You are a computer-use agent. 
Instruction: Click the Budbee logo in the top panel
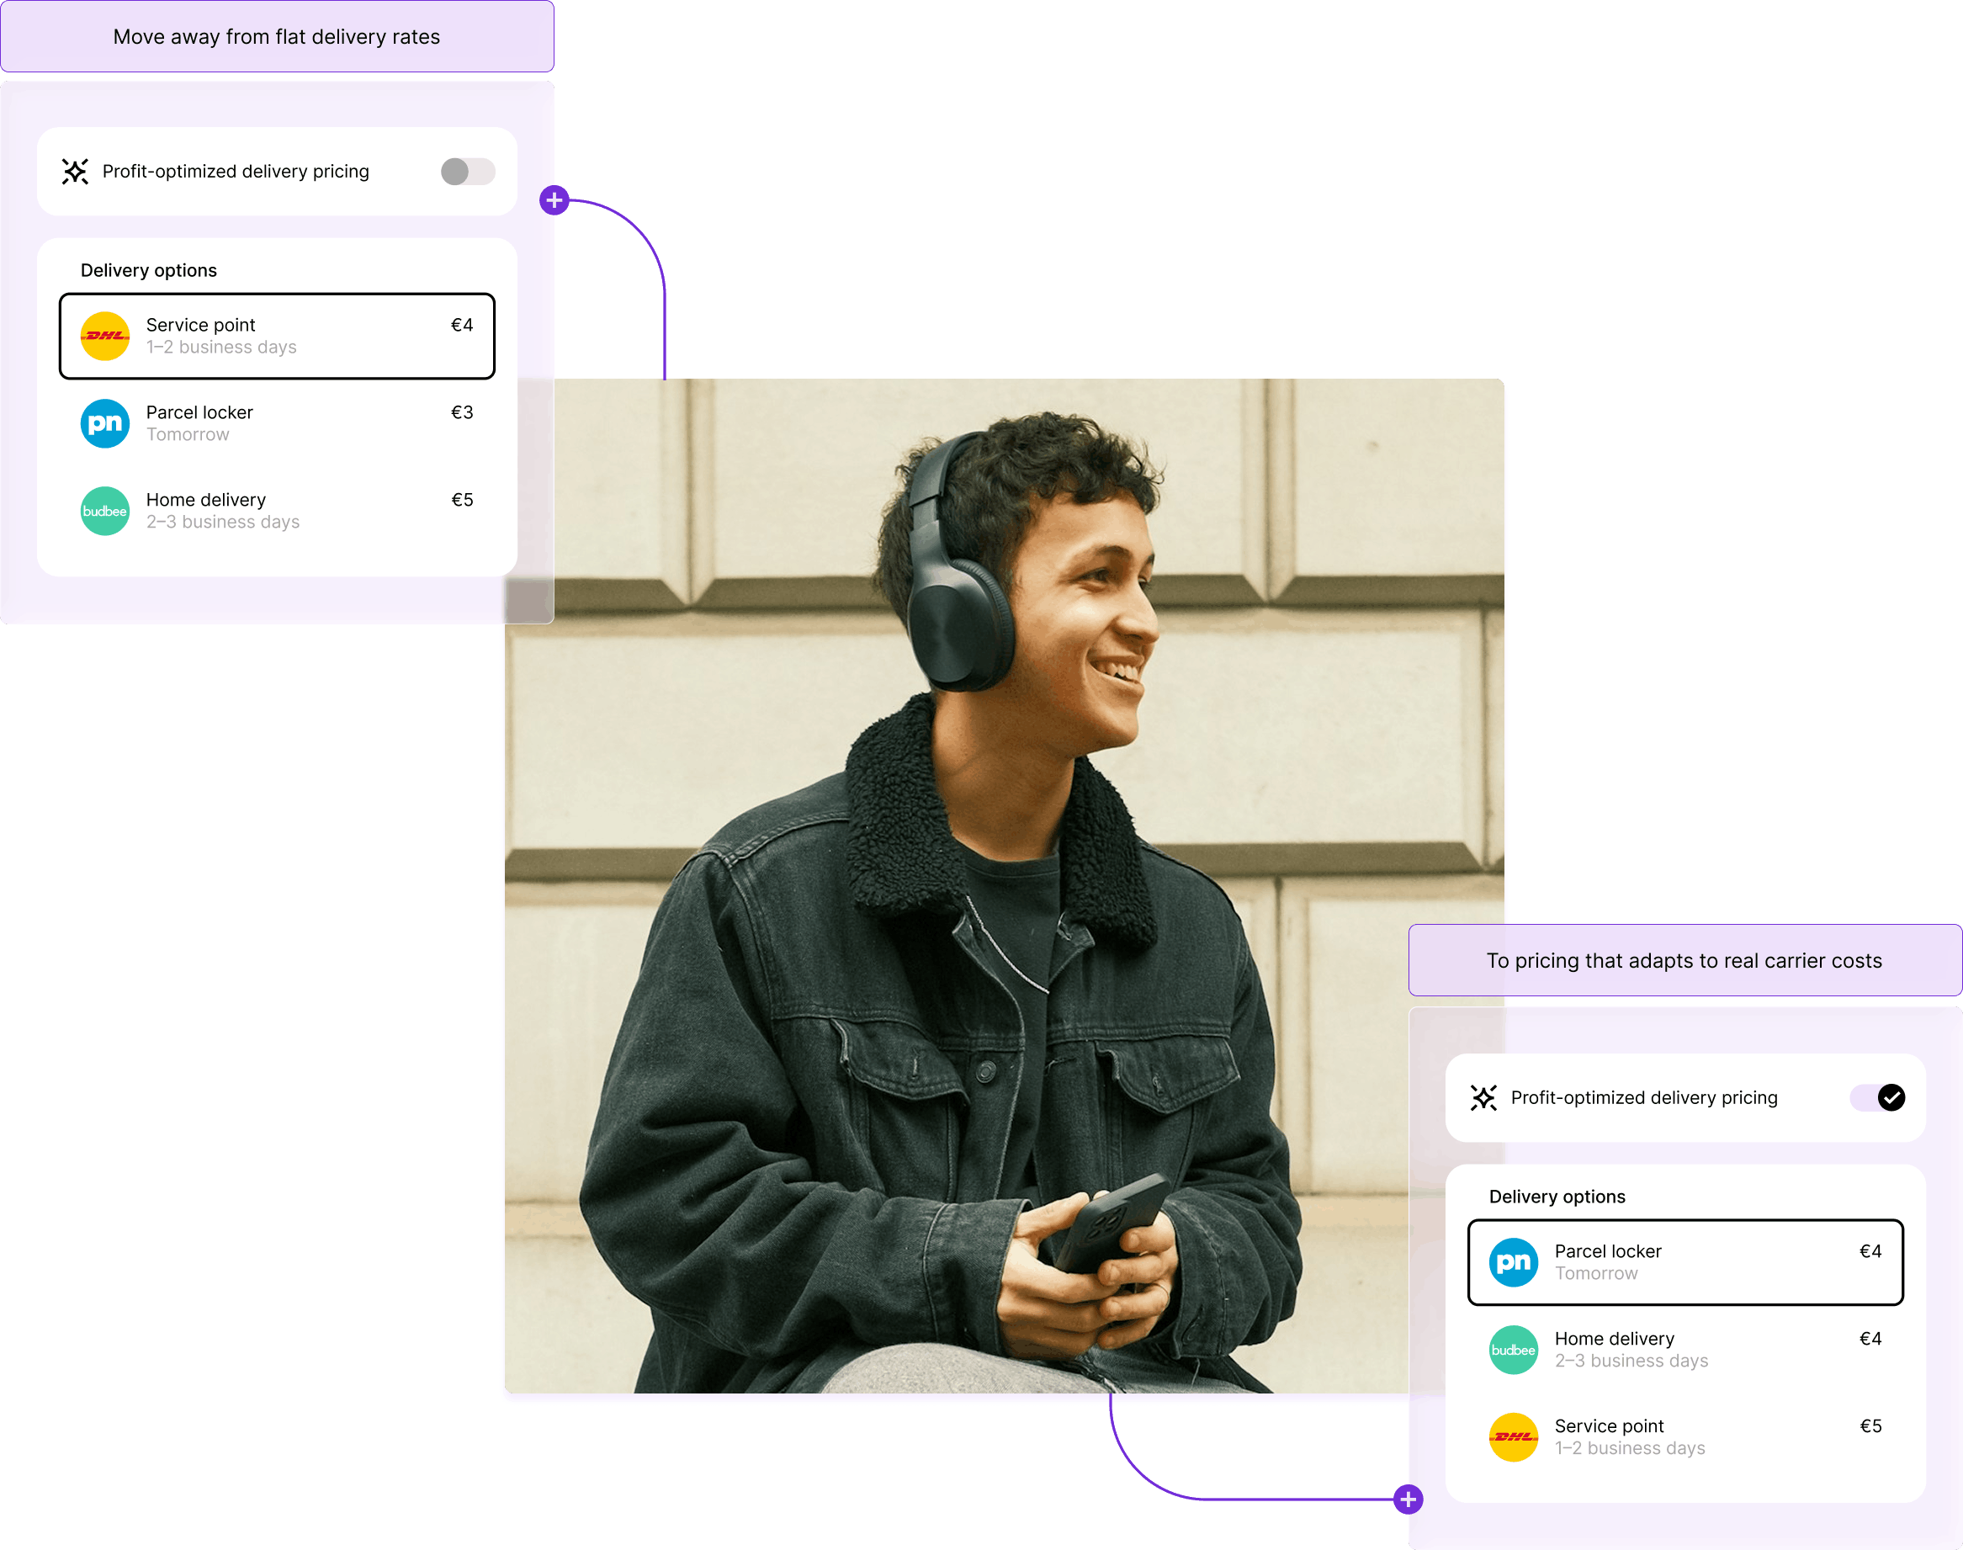105,511
